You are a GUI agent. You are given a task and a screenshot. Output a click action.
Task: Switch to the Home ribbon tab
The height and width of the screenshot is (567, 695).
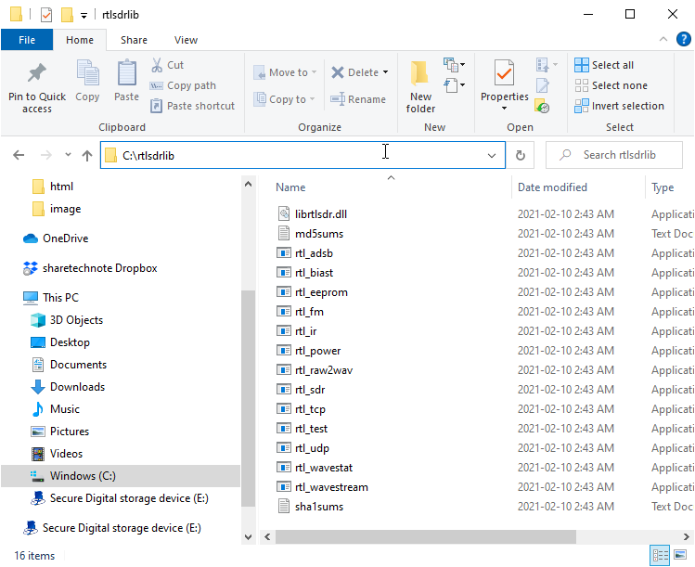[x=80, y=40]
